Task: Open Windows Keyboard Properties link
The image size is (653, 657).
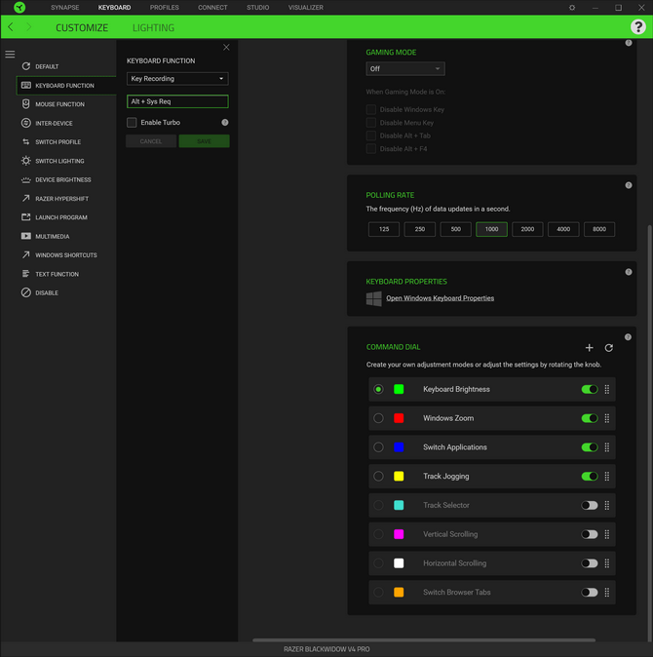Action: coord(440,298)
